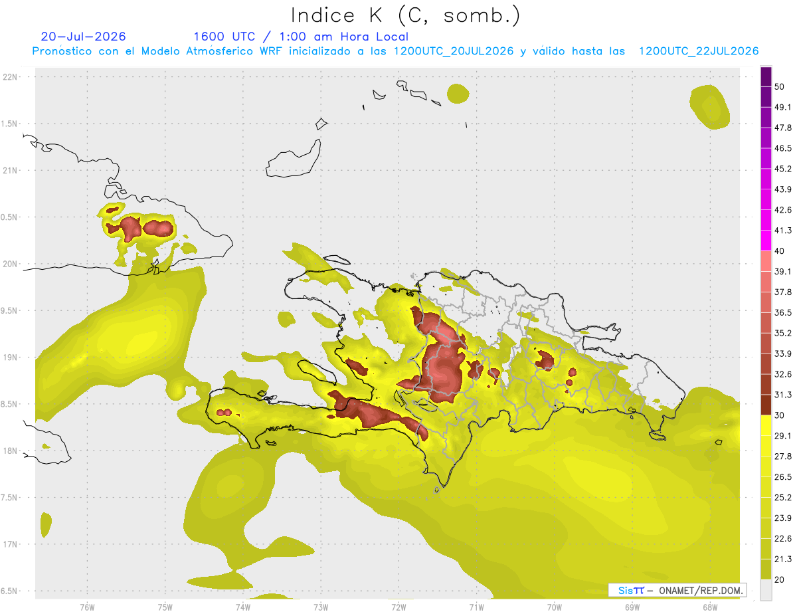
Task: Click the 22N latitude axis label
Action: tap(11, 76)
